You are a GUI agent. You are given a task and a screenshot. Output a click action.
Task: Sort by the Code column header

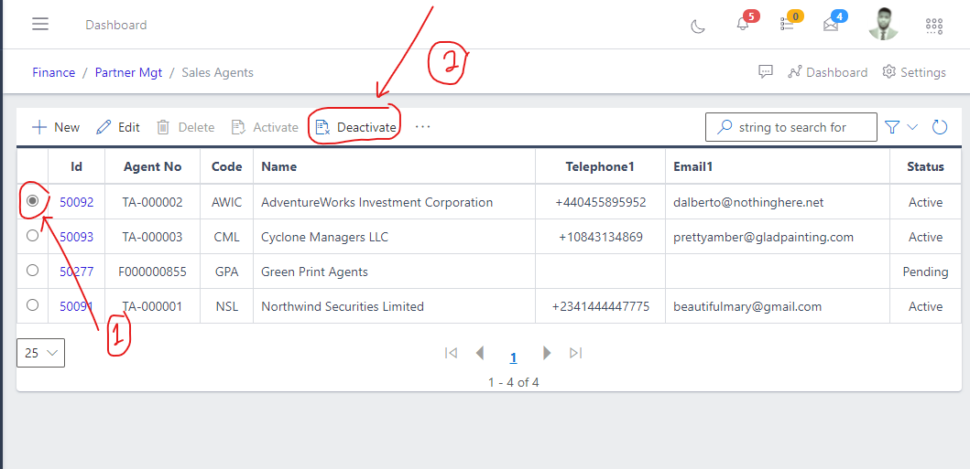pyautogui.click(x=227, y=166)
